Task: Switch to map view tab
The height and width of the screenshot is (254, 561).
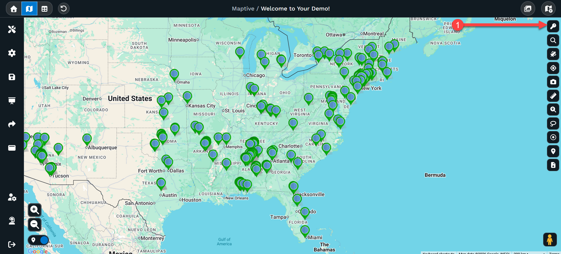Action: [29, 9]
